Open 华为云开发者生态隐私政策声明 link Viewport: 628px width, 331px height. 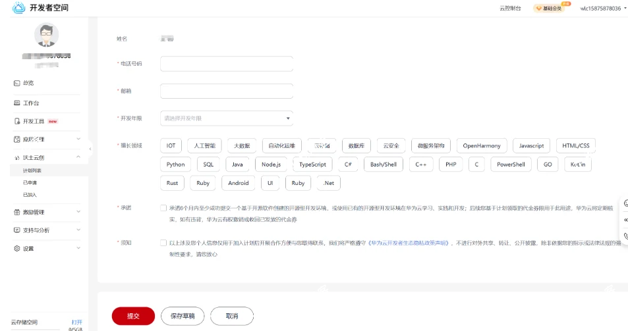(x=409, y=243)
